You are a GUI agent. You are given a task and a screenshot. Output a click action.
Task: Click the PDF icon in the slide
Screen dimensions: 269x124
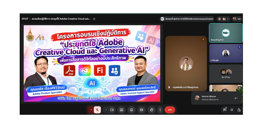(69, 71)
